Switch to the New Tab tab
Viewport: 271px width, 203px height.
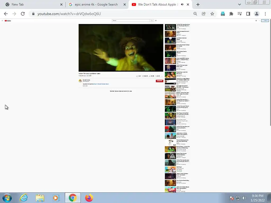[x=33, y=4]
